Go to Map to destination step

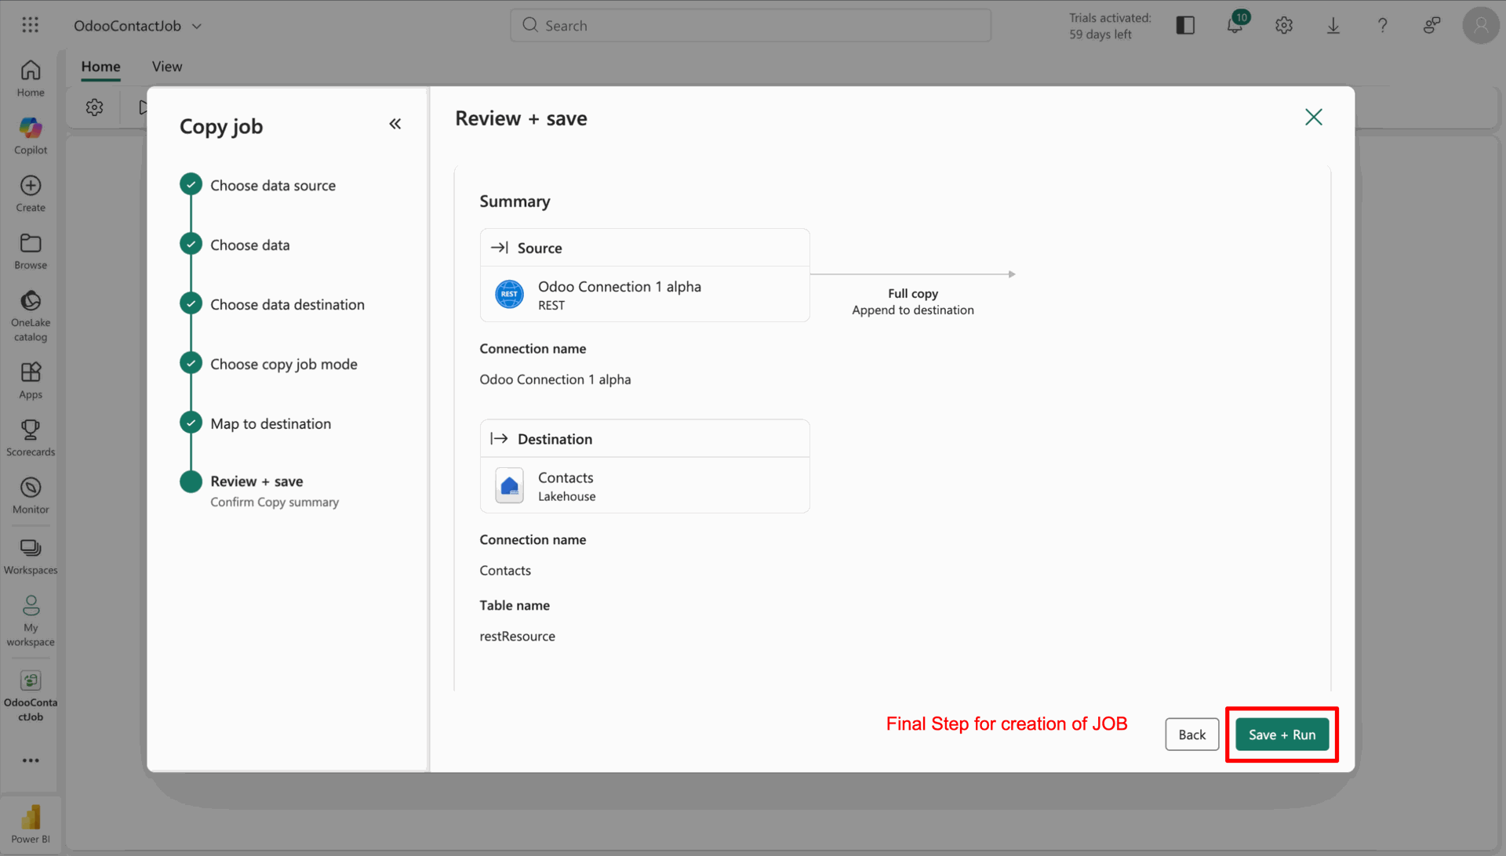coord(270,424)
